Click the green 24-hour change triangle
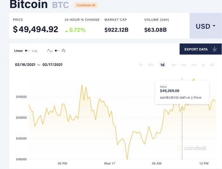The width and height of the screenshot is (222, 169). (66, 31)
